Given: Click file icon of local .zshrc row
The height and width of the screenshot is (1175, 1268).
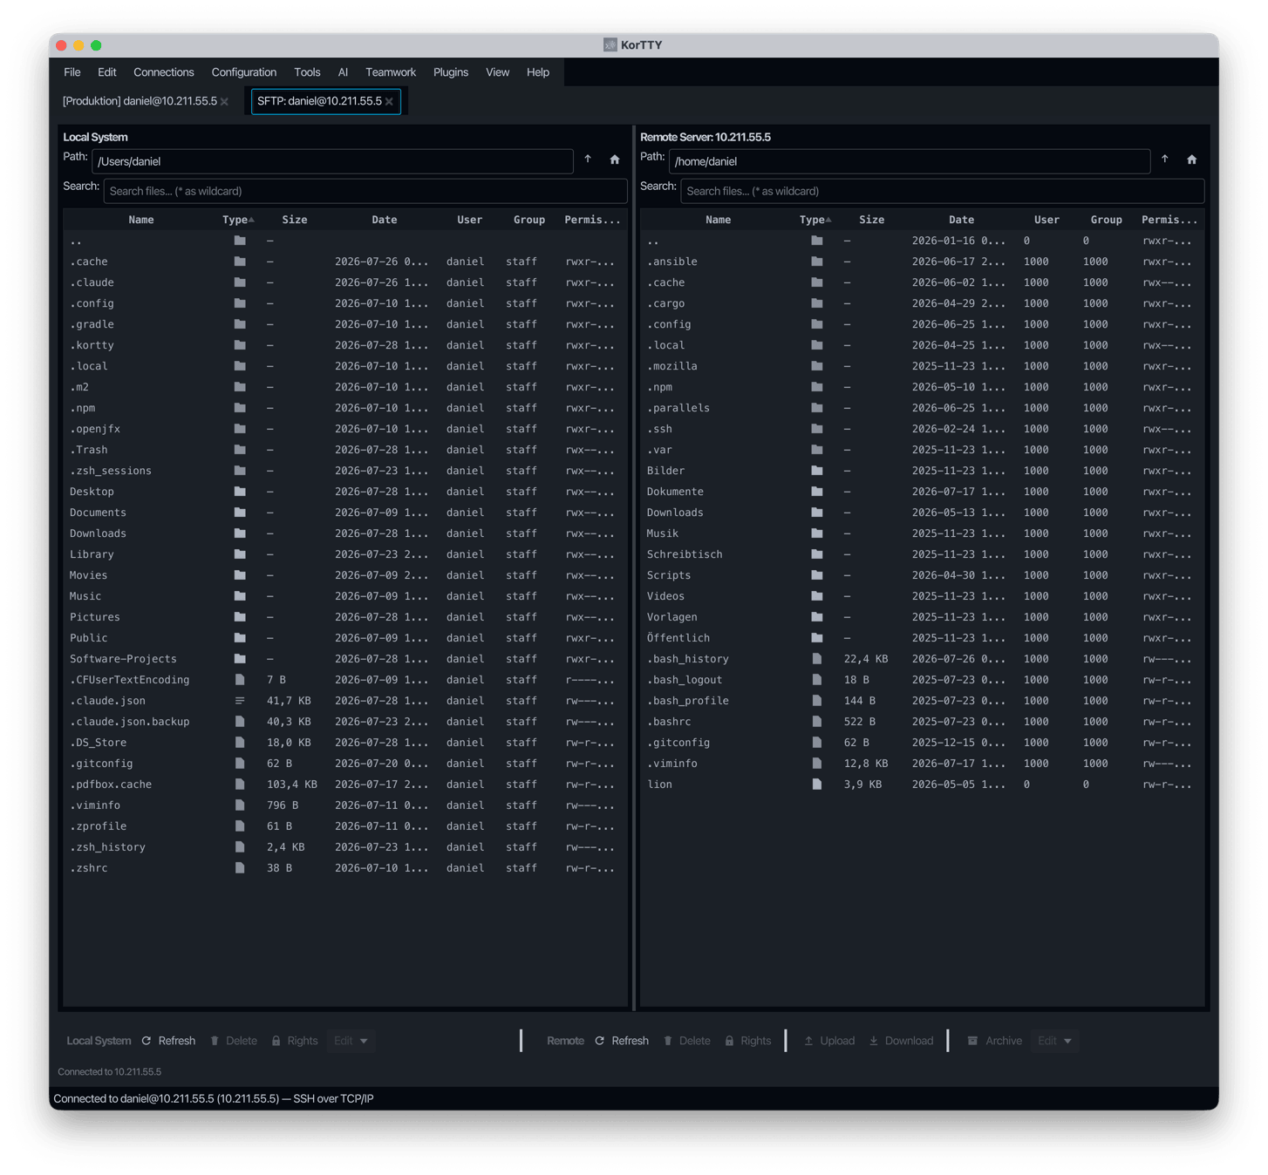Looking at the screenshot, I should (x=240, y=868).
